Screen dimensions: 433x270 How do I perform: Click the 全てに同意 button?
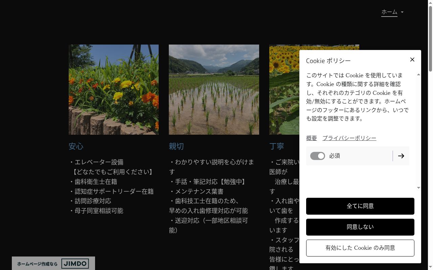tap(360, 206)
